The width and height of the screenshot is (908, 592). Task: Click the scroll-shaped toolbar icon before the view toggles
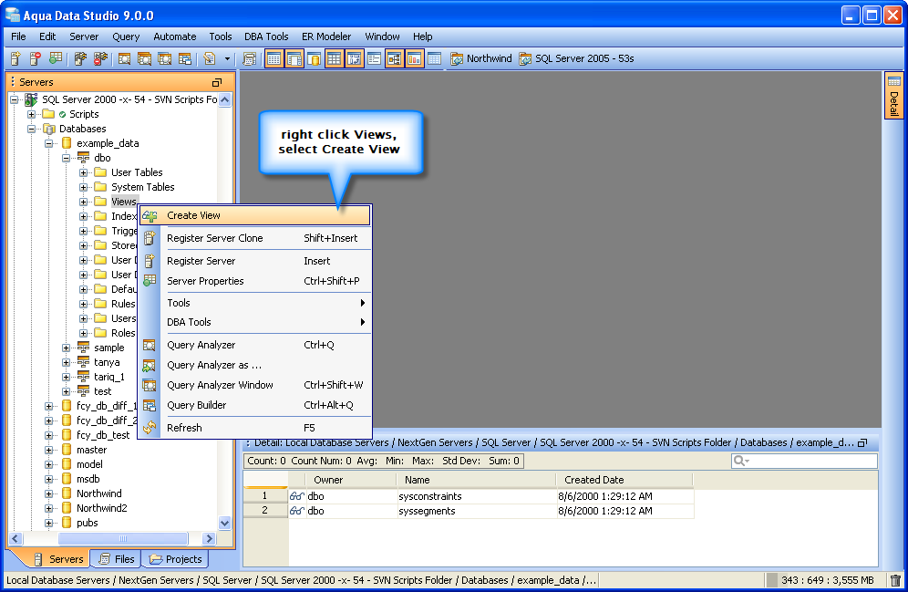250,58
